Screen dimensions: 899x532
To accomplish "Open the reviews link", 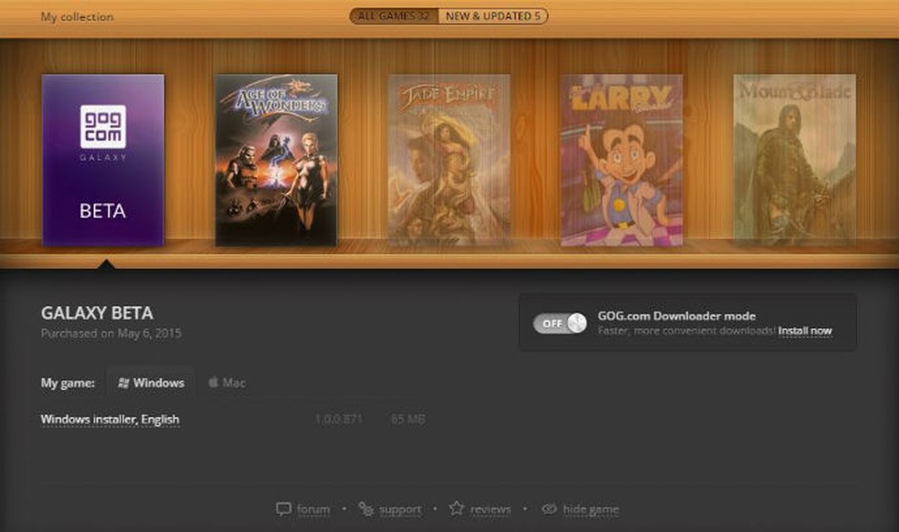I will (x=491, y=509).
